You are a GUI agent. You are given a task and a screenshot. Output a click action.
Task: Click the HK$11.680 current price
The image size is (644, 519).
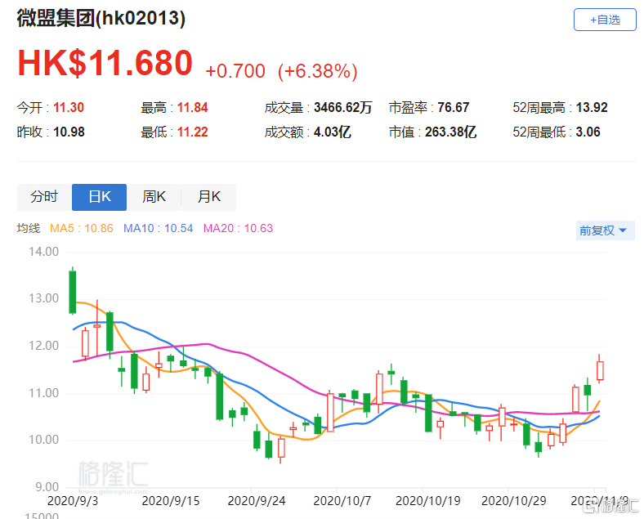point(105,64)
